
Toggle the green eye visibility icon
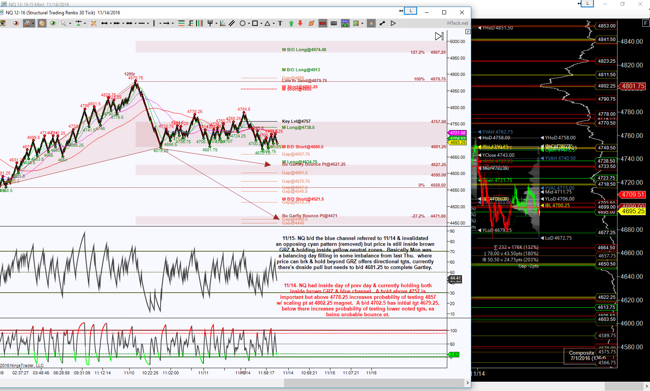click(x=53, y=24)
